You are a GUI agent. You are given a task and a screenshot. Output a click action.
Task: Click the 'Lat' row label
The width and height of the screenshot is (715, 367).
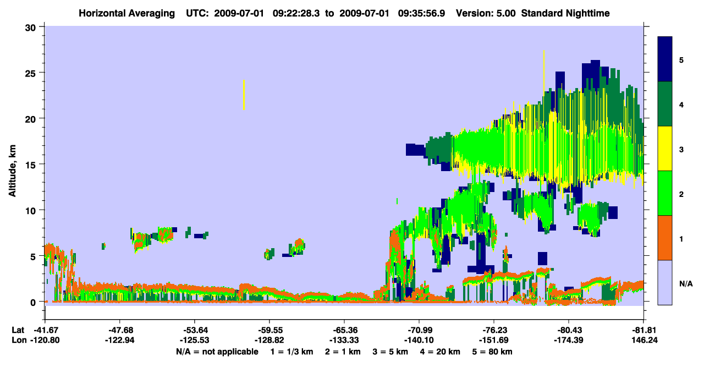pyautogui.click(x=18, y=330)
